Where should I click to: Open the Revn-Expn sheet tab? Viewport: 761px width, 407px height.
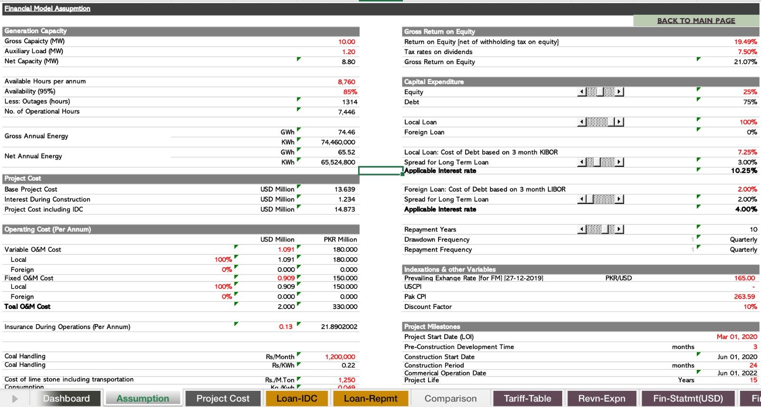coord(602,398)
